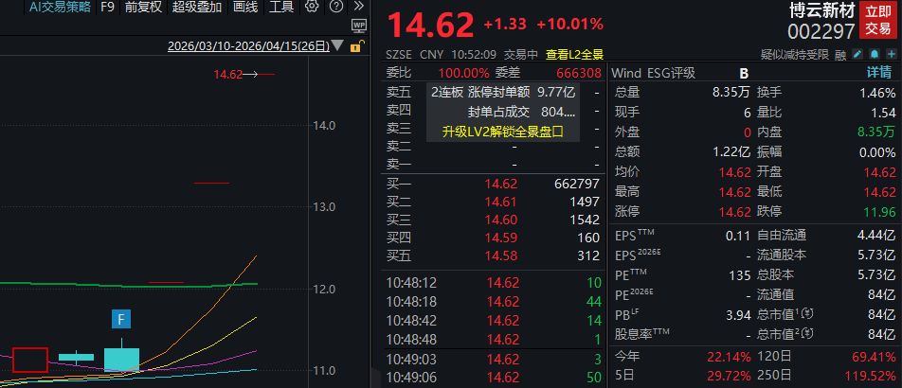Image resolution: width=902 pixels, height=388 pixels.
Task: Click yen icon beside 总市值2
Action: point(809,333)
